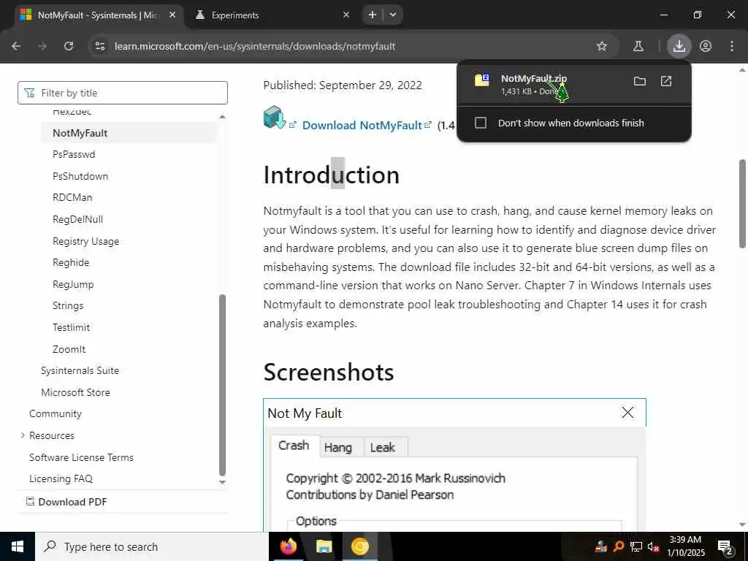748x561 pixels.
Task: Click the taskbar clock 3:39 AM
Action: click(x=685, y=540)
